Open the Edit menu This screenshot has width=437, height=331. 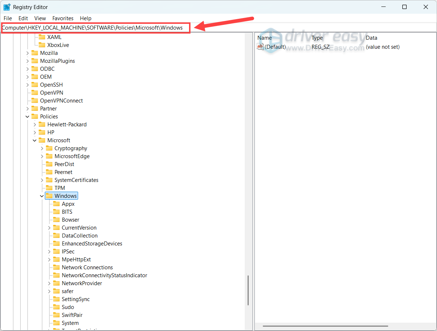click(x=23, y=18)
